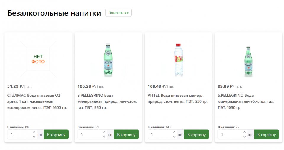The width and height of the screenshot is (284, 150).
Task: Add S.PELLEGRINO 550 gr. to cart
Action: coord(126,135)
